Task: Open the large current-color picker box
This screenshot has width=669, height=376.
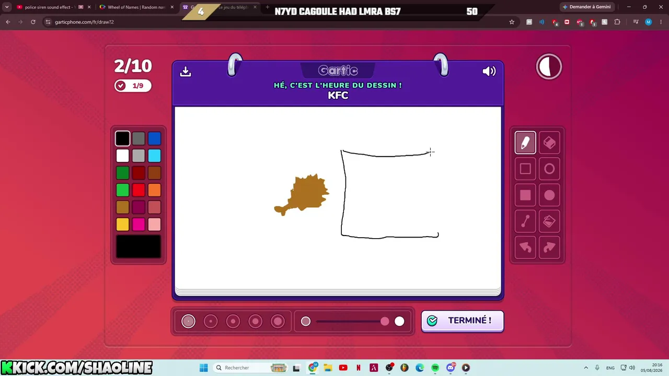Action: (x=139, y=246)
